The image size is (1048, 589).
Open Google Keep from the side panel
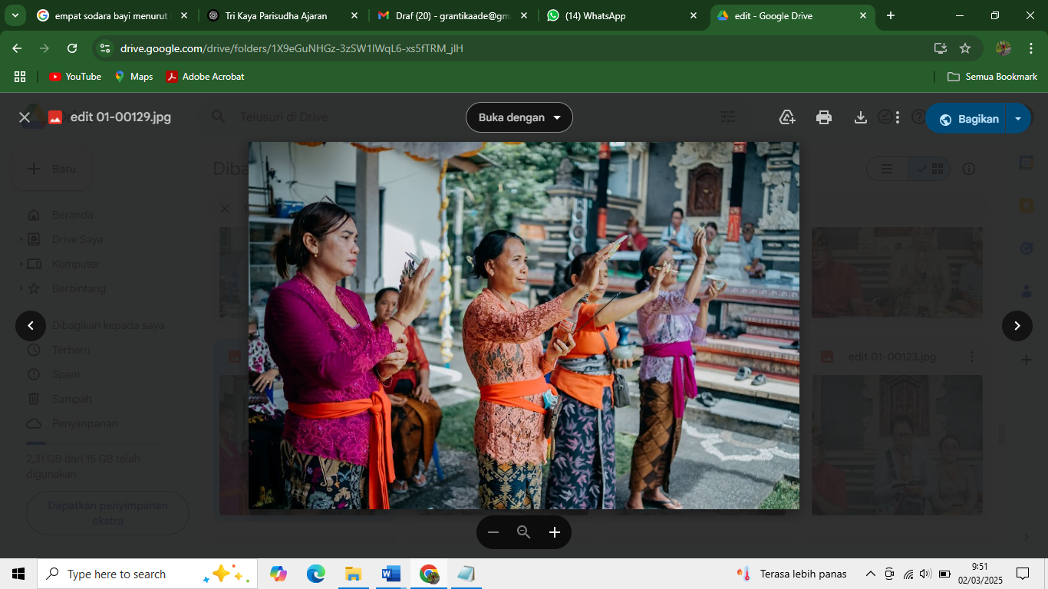1026,205
